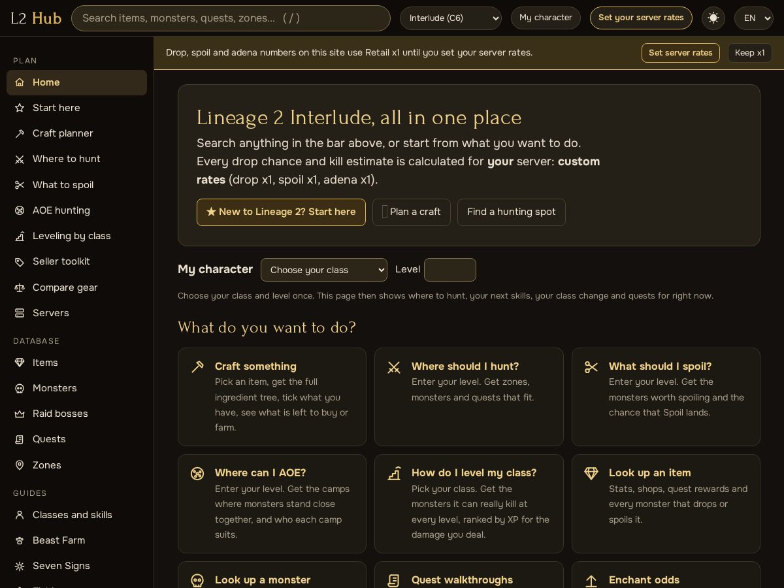This screenshot has width=784, height=588.
Task: Click person icon beside Classes and skills
Action: (x=20, y=515)
